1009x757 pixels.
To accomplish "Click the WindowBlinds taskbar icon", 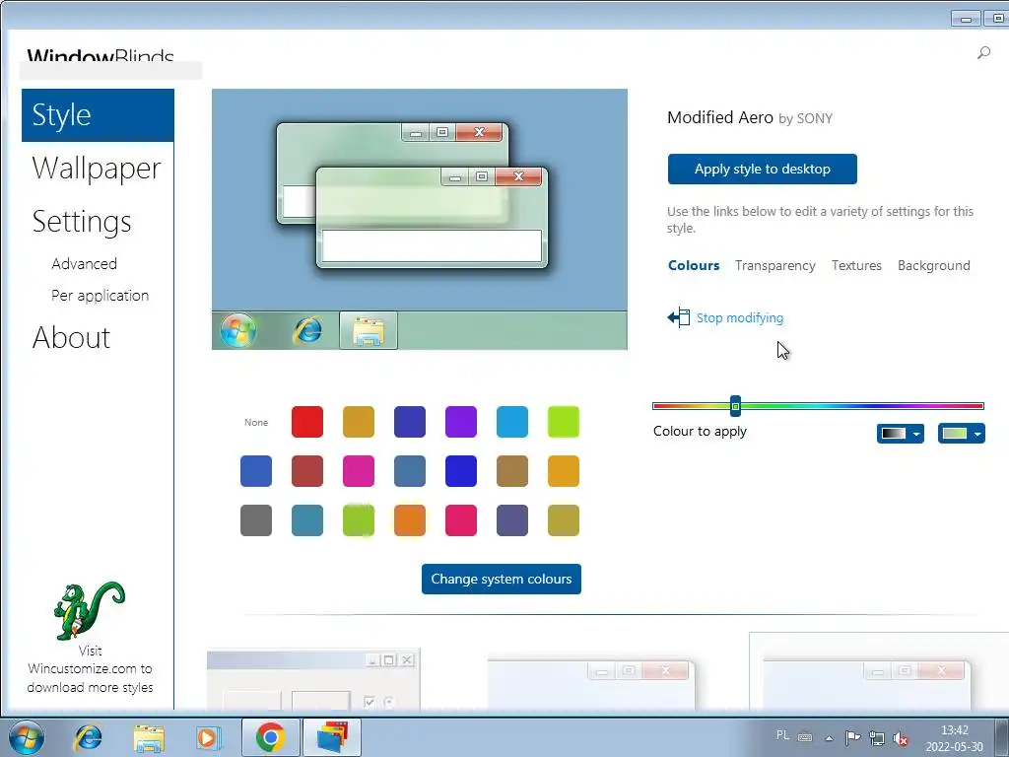I will [x=332, y=737].
